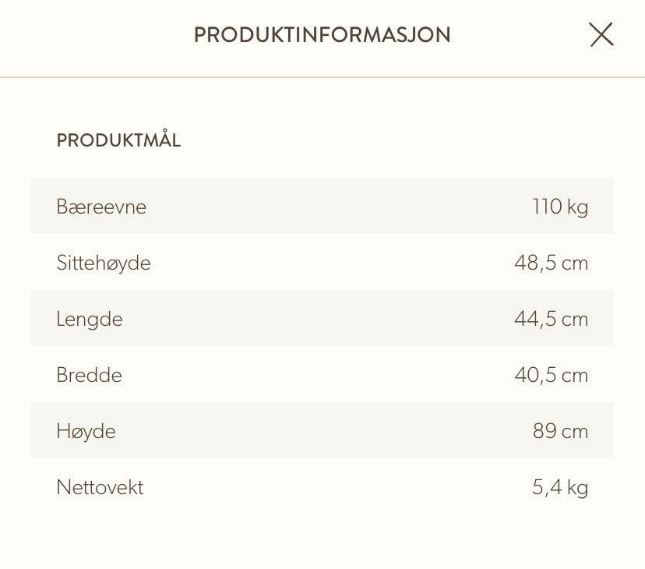This screenshot has width=645, height=569.
Task: Select the Sittehøyde row label
Action: [x=104, y=263]
